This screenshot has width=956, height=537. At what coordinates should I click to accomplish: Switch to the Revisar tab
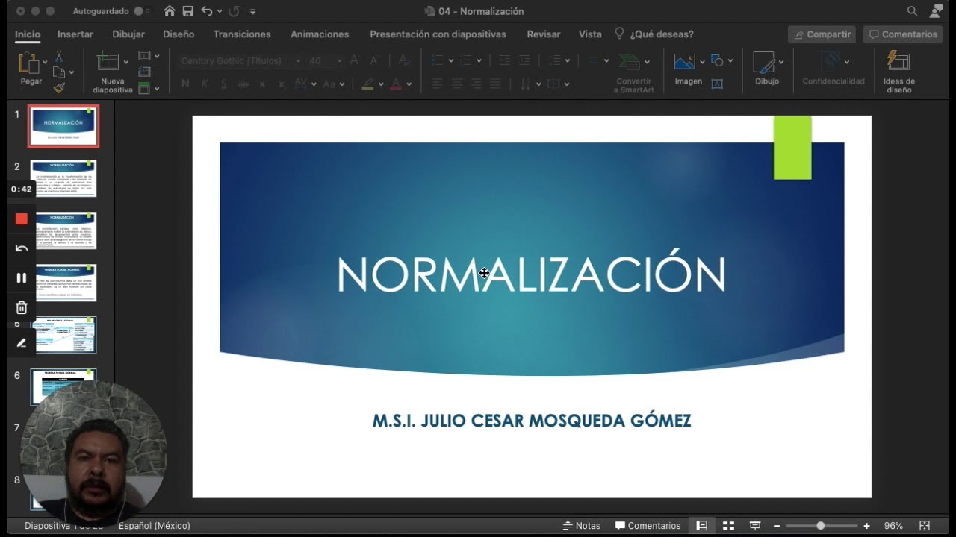[x=544, y=34]
